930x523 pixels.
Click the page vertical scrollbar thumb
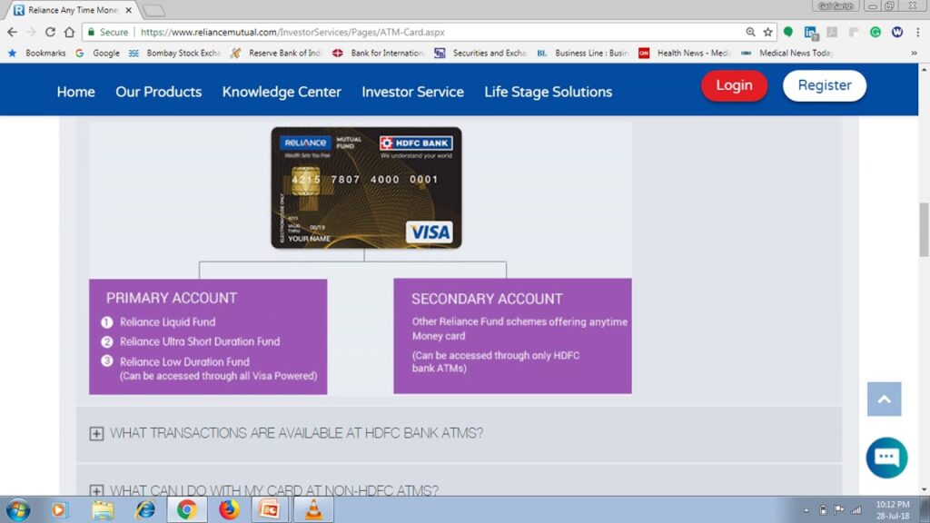924,230
